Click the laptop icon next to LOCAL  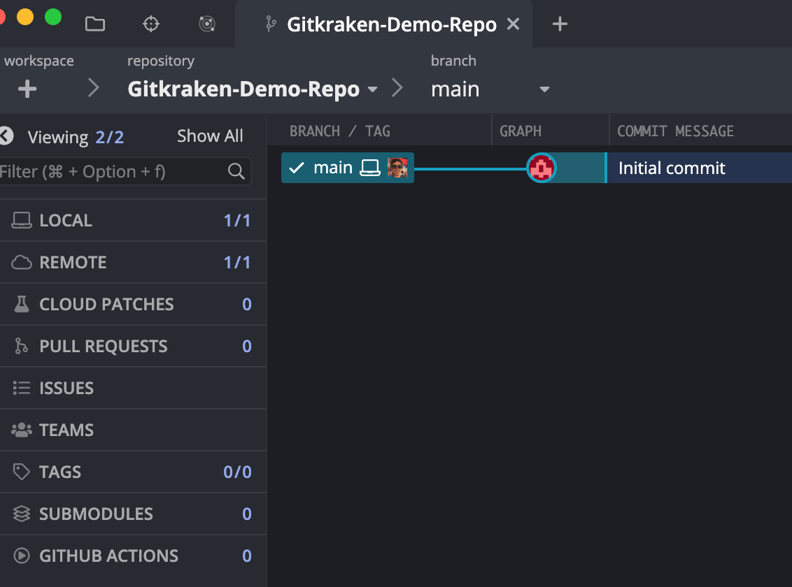coord(22,220)
